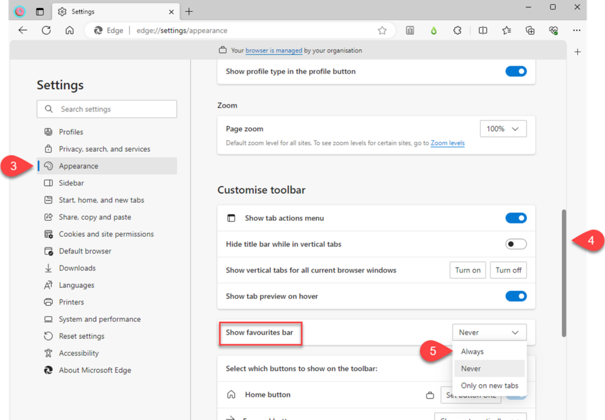The width and height of the screenshot is (605, 420).
Task: Click the Edge profile avatar icon
Action: [19, 12]
